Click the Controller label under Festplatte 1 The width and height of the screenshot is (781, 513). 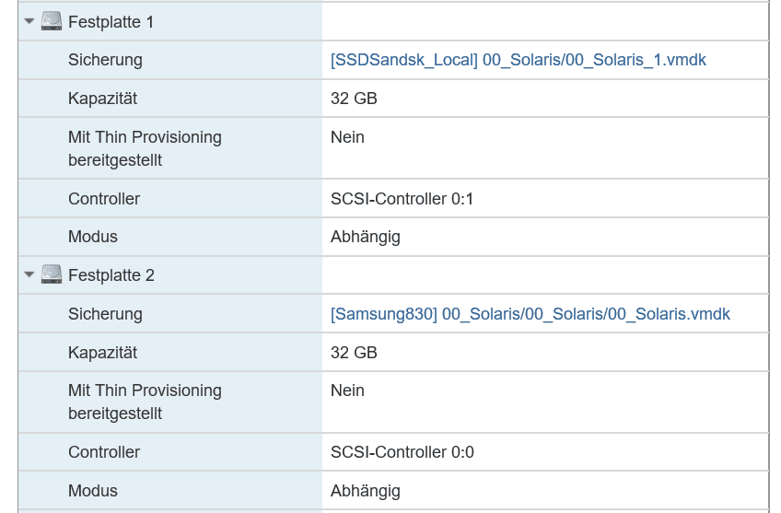click(104, 199)
